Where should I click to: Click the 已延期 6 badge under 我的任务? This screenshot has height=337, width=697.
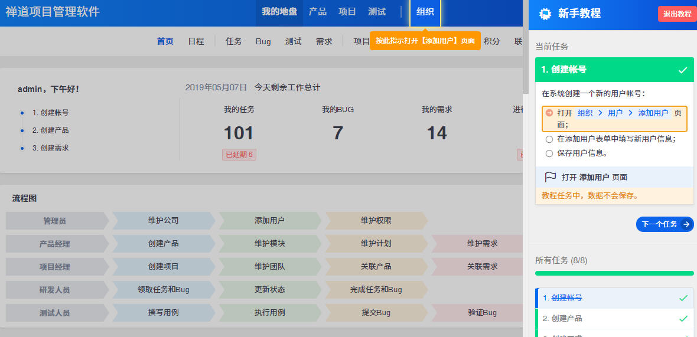239,155
